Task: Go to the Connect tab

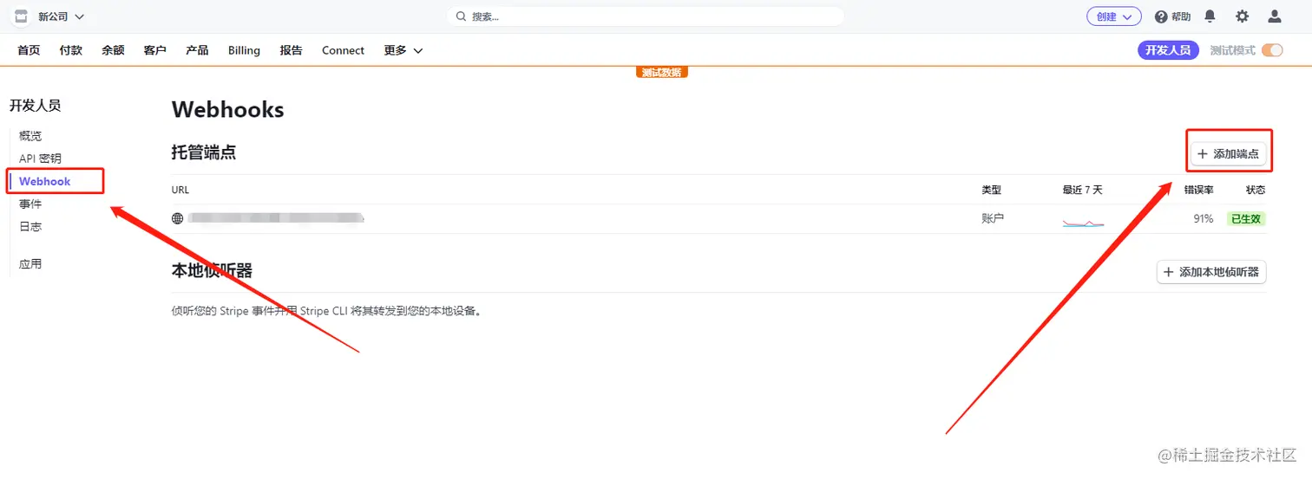Action: [343, 50]
